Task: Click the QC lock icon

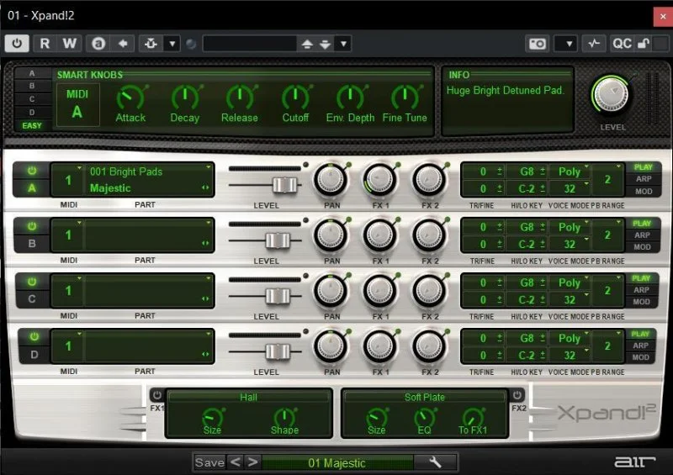Action: click(x=644, y=44)
